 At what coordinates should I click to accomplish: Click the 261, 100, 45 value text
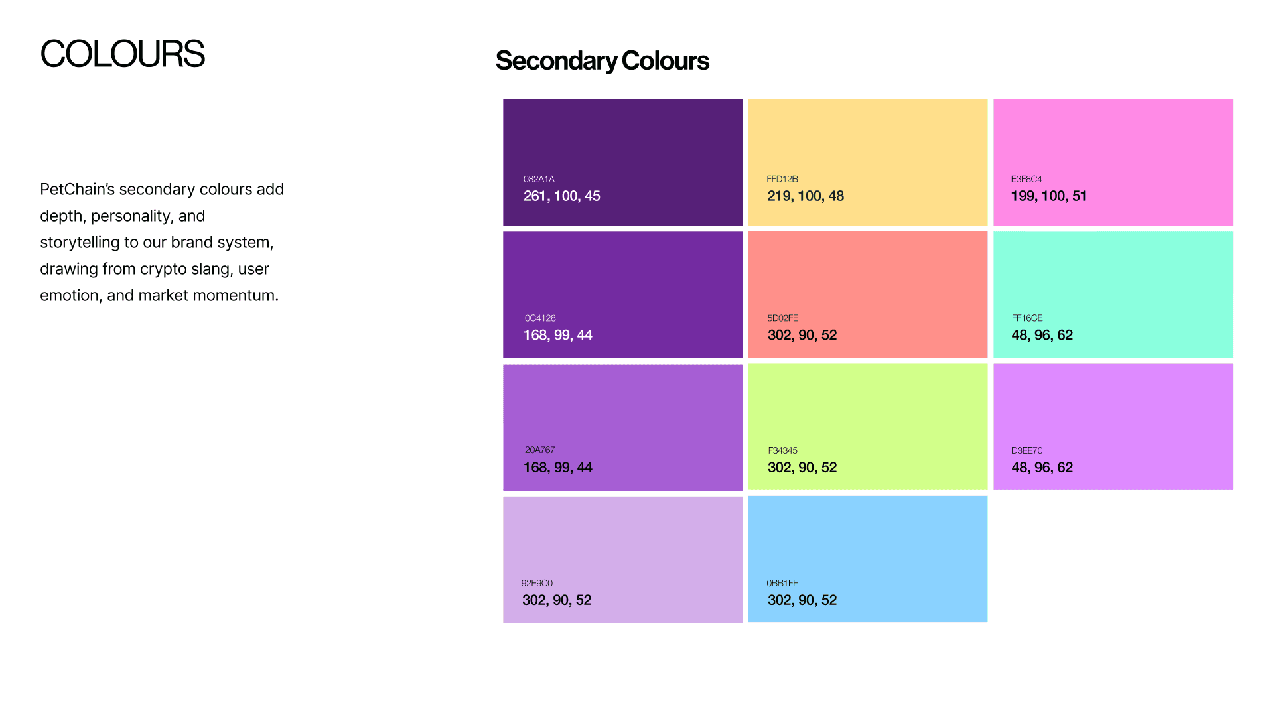[x=561, y=196]
